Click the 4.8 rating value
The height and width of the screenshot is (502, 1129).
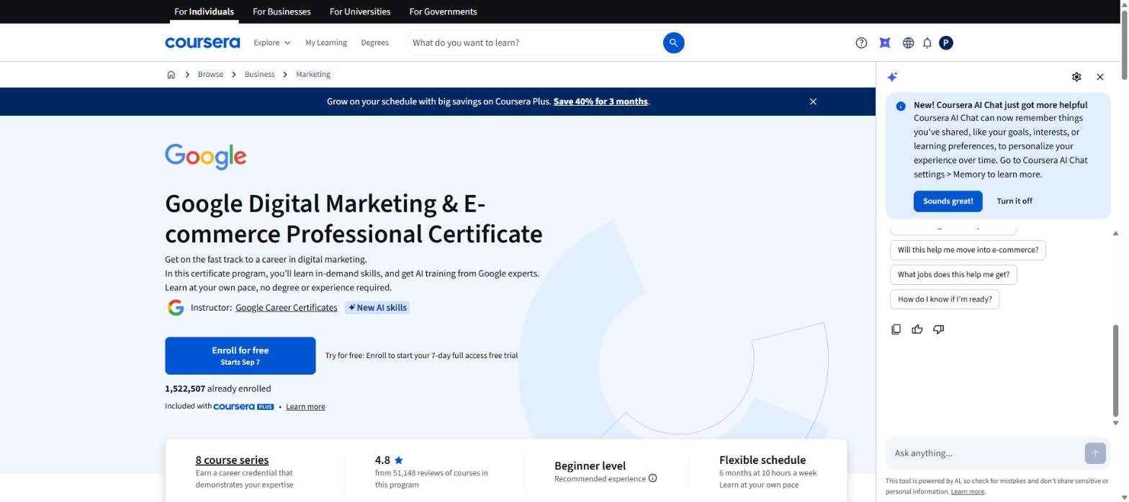[x=382, y=460]
